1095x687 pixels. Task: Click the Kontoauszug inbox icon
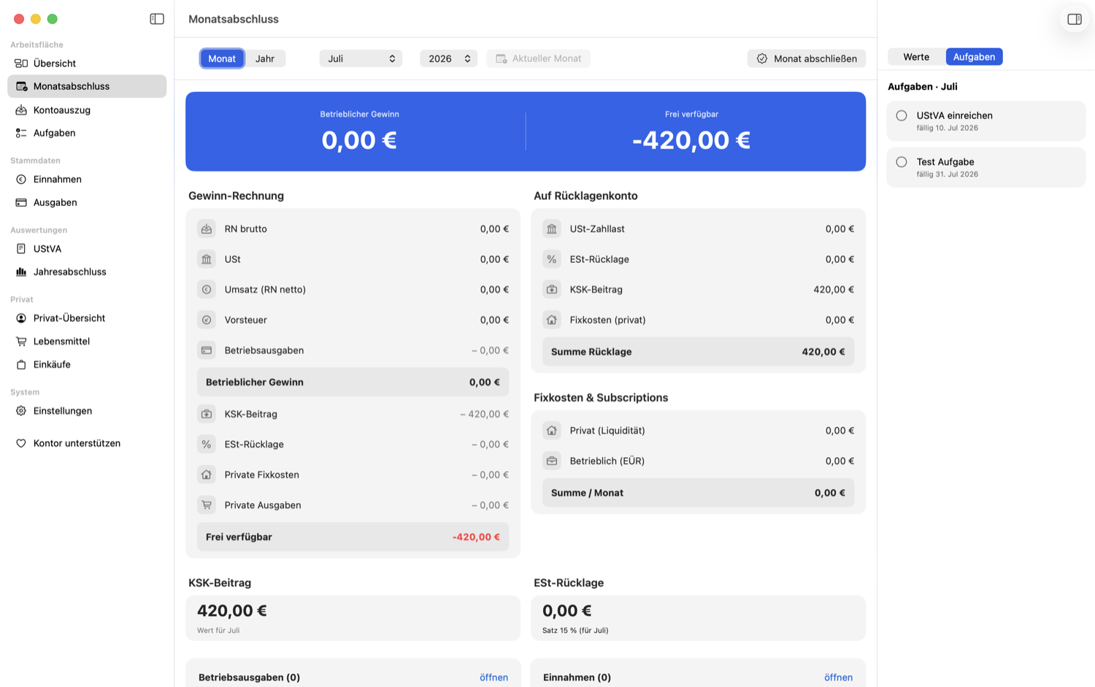21,110
